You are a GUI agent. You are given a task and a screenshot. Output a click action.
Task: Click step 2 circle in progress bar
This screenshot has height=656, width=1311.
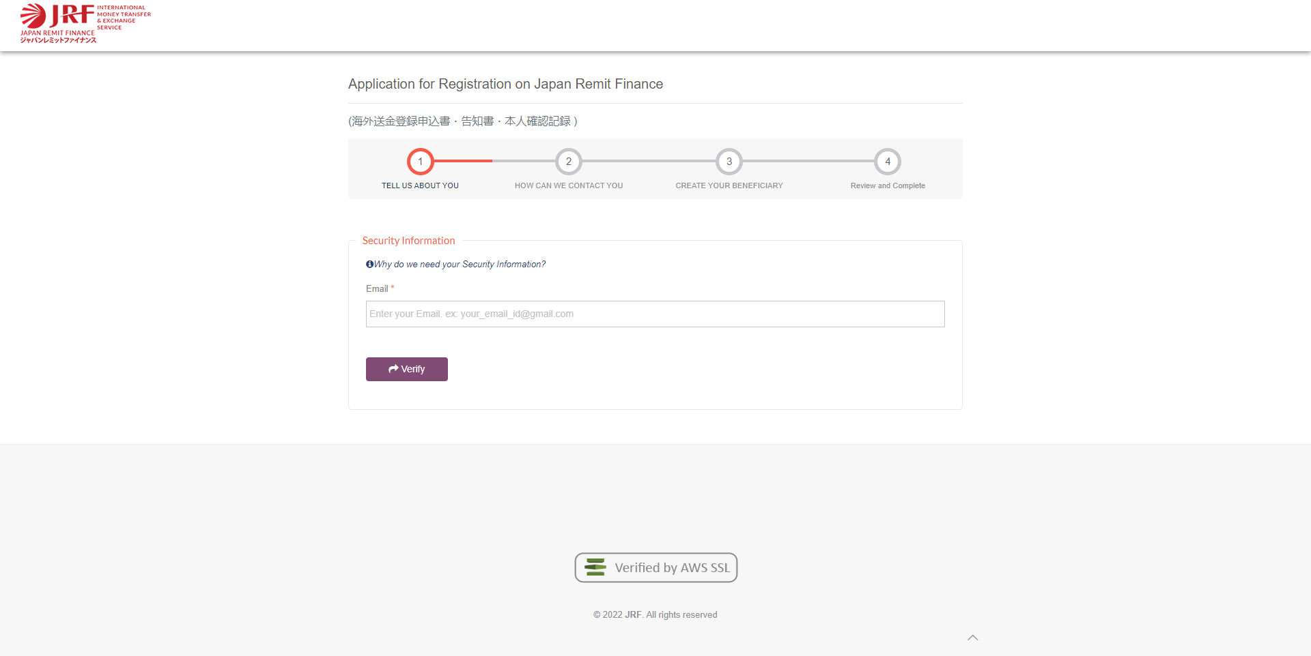click(x=569, y=162)
